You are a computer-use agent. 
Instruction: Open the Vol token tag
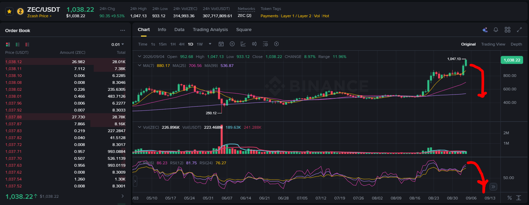click(x=317, y=16)
